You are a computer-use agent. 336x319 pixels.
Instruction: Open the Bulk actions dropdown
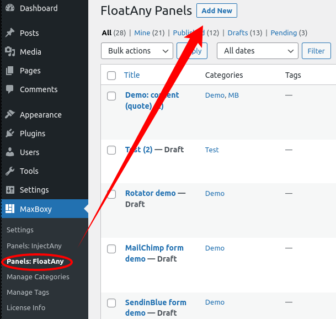point(137,51)
